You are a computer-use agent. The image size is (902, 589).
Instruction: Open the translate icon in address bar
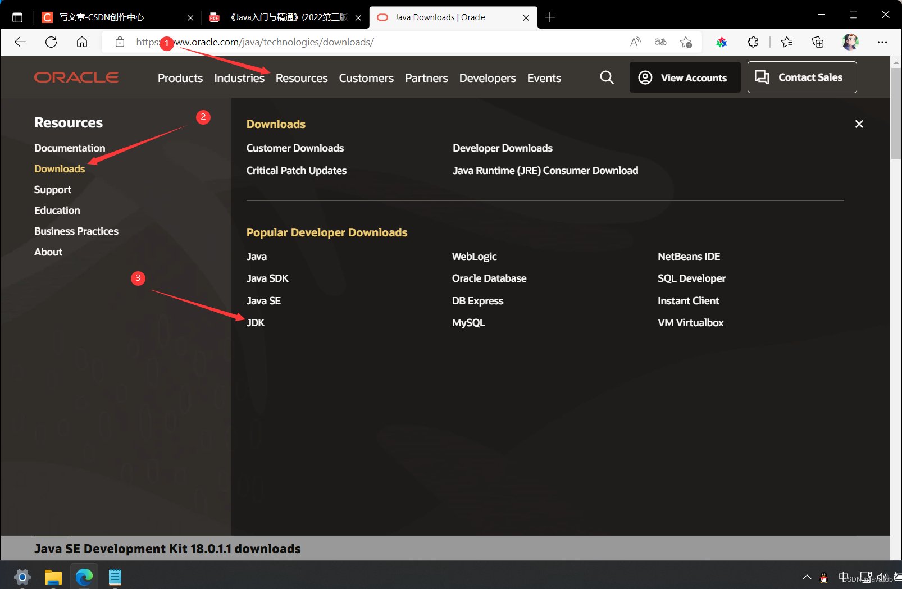pyautogui.click(x=660, y=42)
